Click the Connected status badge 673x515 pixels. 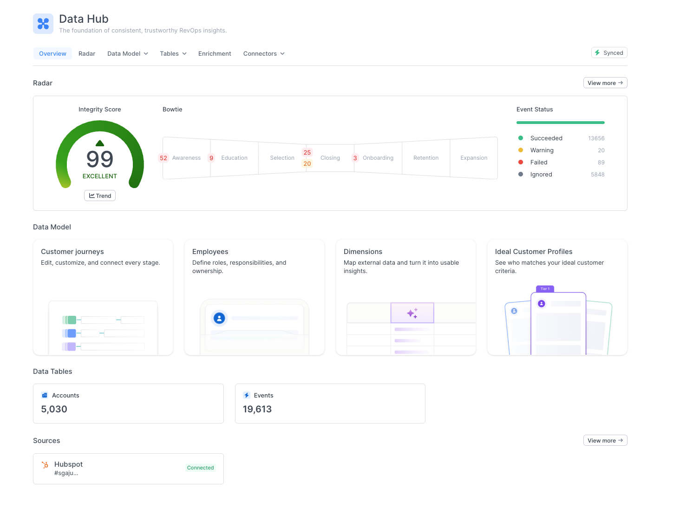tap(201, 468)
